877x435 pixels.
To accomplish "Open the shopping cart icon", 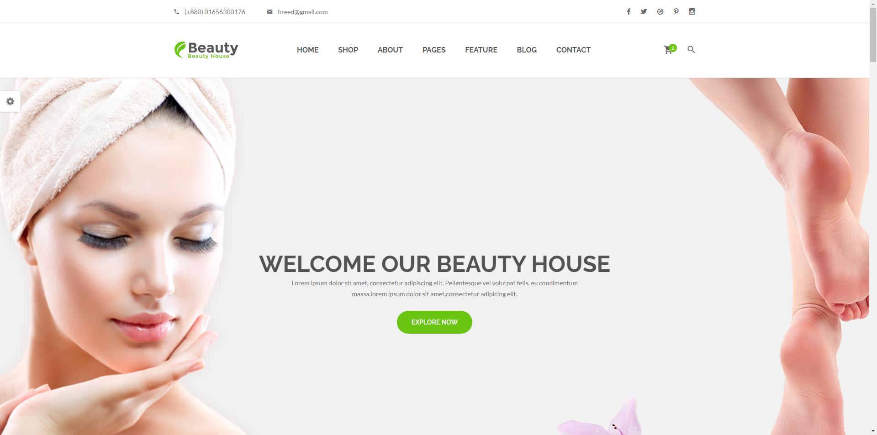I will 669,49.
